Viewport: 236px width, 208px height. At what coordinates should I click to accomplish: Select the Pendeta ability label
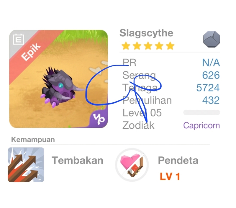(178, 160)
